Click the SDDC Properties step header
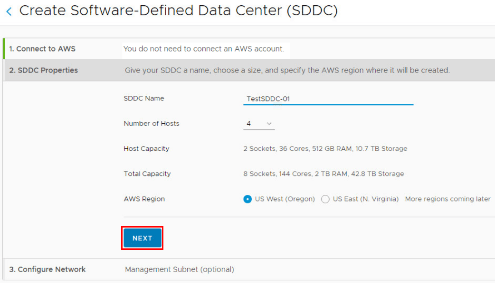495x283 pixels. click(x=44, y=70)
